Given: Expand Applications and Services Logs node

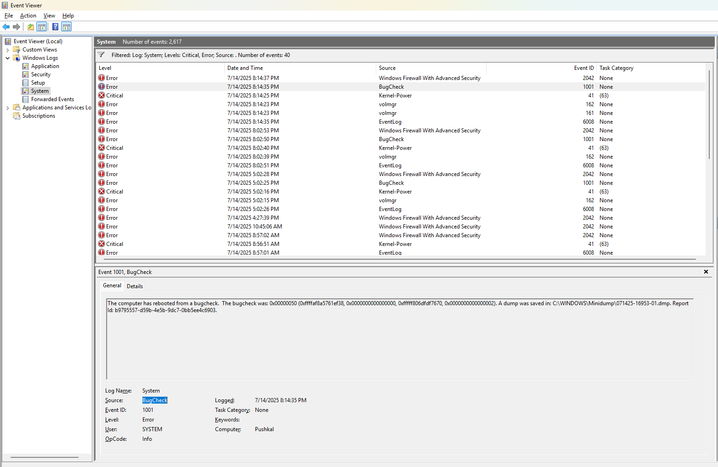Looking at the screenshot, I should click(7, 108).
